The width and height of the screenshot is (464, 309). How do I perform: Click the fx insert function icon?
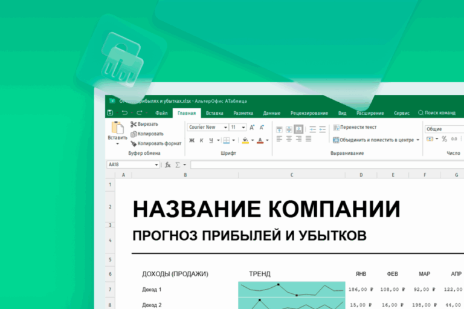168,164
